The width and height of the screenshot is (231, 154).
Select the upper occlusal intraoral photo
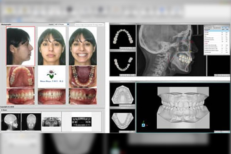coord(20,77)
